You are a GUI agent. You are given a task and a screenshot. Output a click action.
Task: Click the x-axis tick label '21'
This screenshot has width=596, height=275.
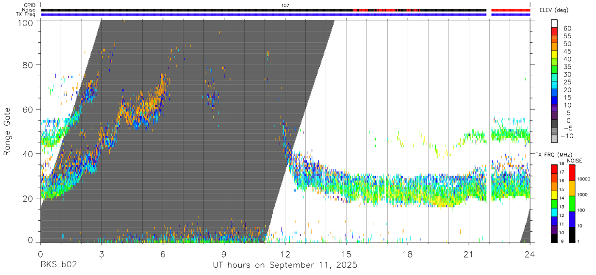pyautogui.click(x=468, y=254)
